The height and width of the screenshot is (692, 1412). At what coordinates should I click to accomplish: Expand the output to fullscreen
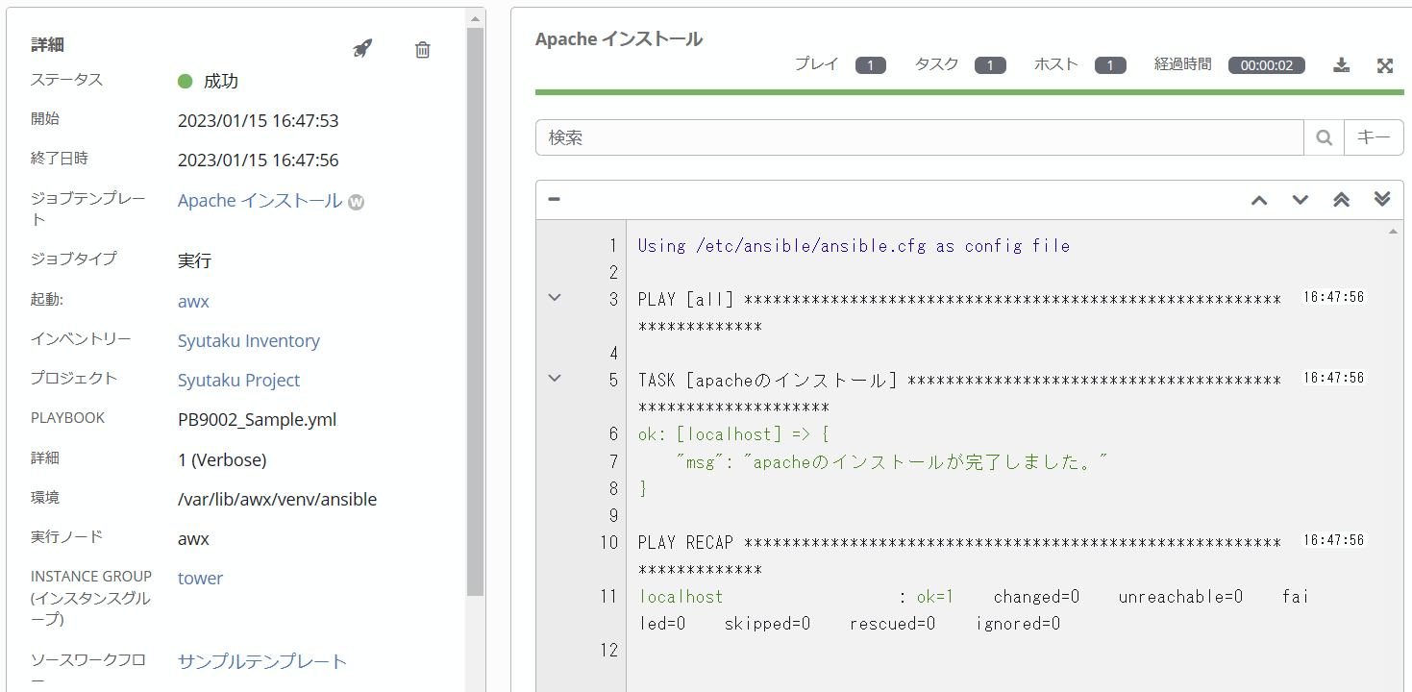point(1384,64)
